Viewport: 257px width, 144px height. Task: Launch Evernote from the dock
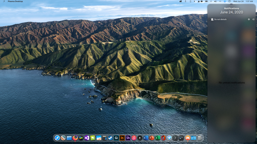pyautogui.click(x=93, y=138)
